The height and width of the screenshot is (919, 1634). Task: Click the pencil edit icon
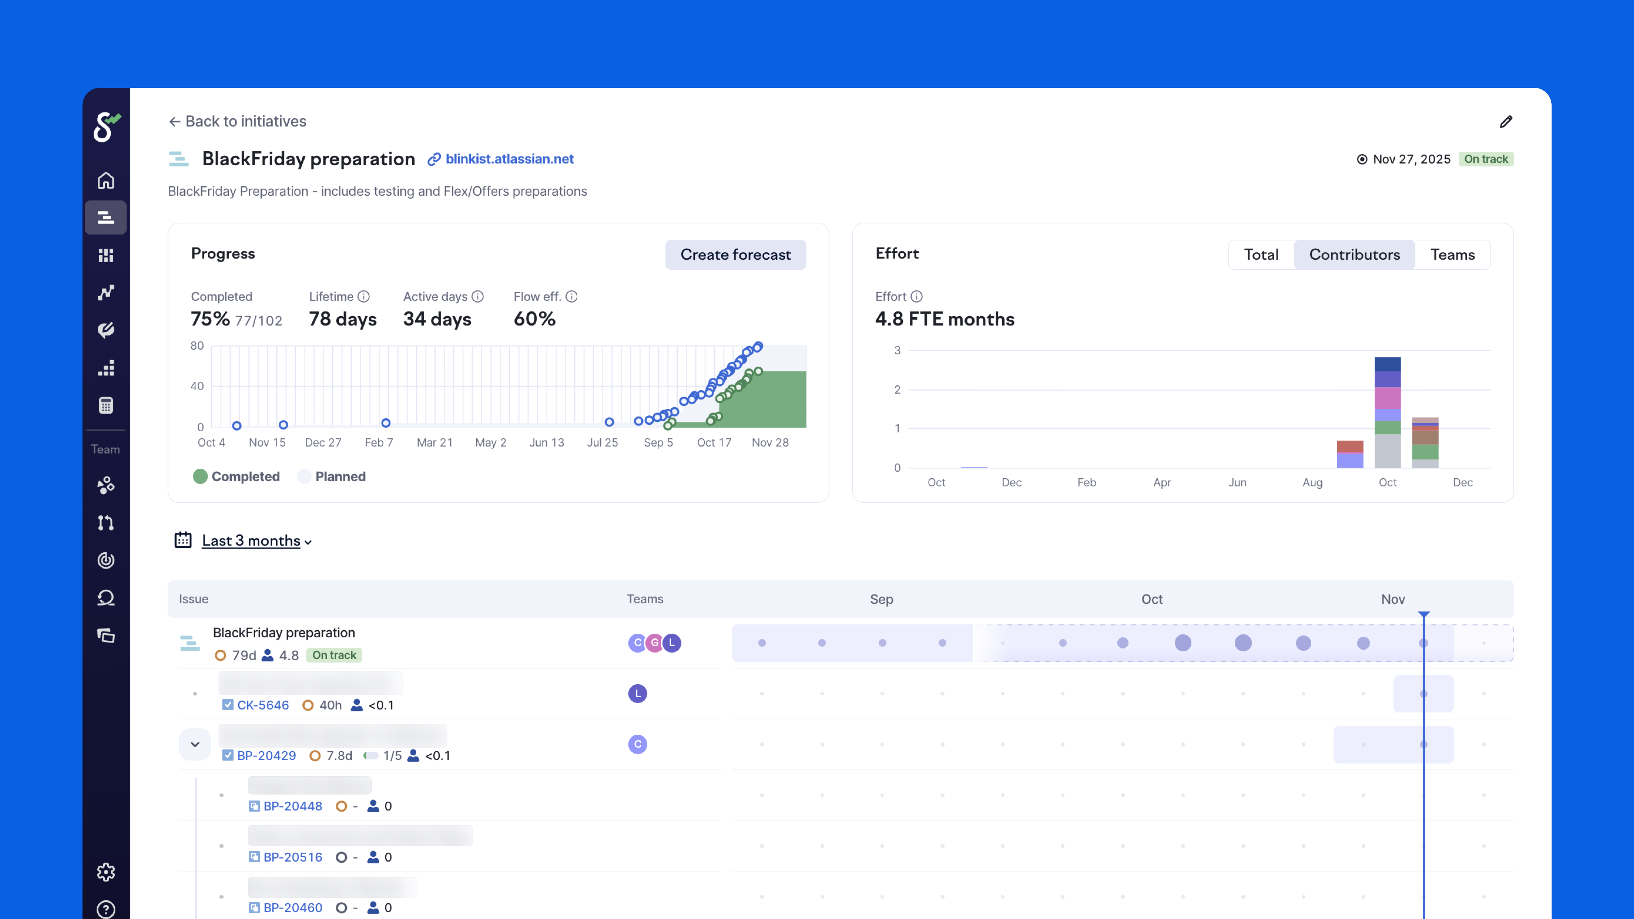pos(1506,122)
